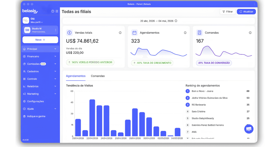Viewport: 280px width, 147px height.
Task: Expand the Cadastros menu chevron
Action: (x=55, y=72)
